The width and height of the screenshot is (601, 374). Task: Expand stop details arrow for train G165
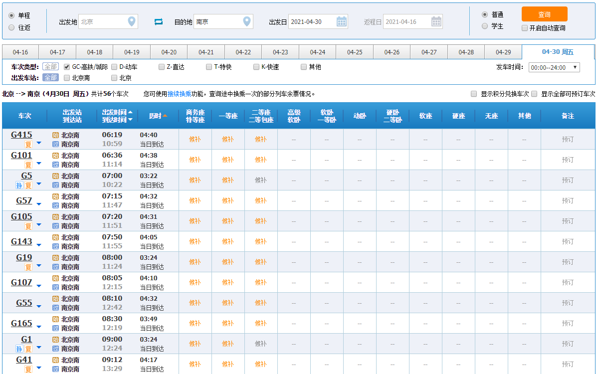[39, 327]
